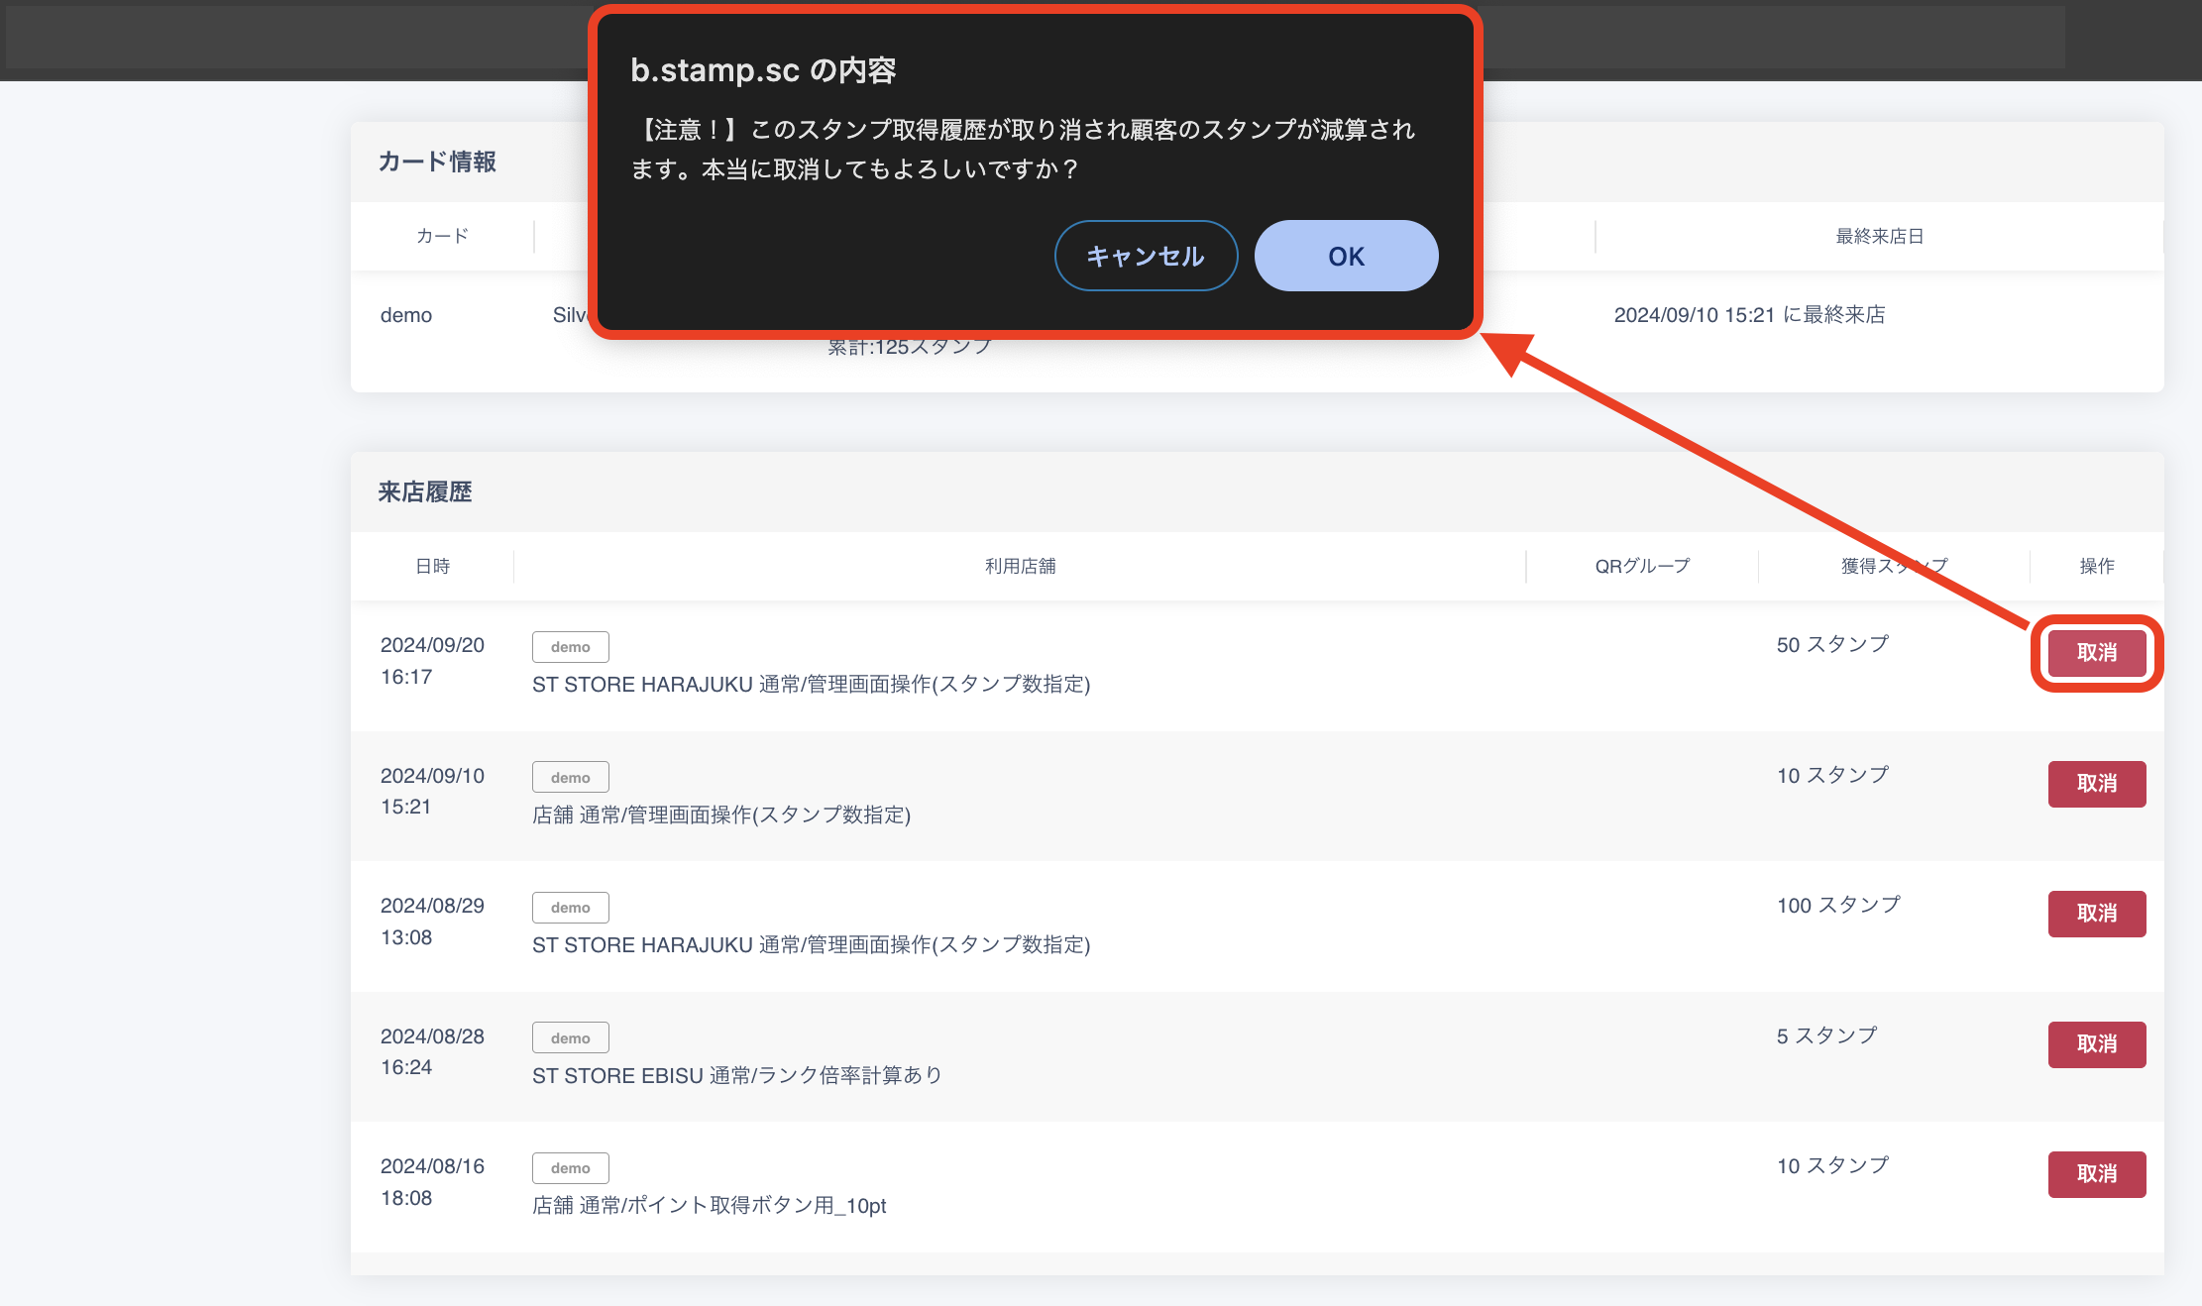The width and height of the screenshot is (2202, 1306).
Task: Select the 5 スタンプ value
Action: 1826,1036
